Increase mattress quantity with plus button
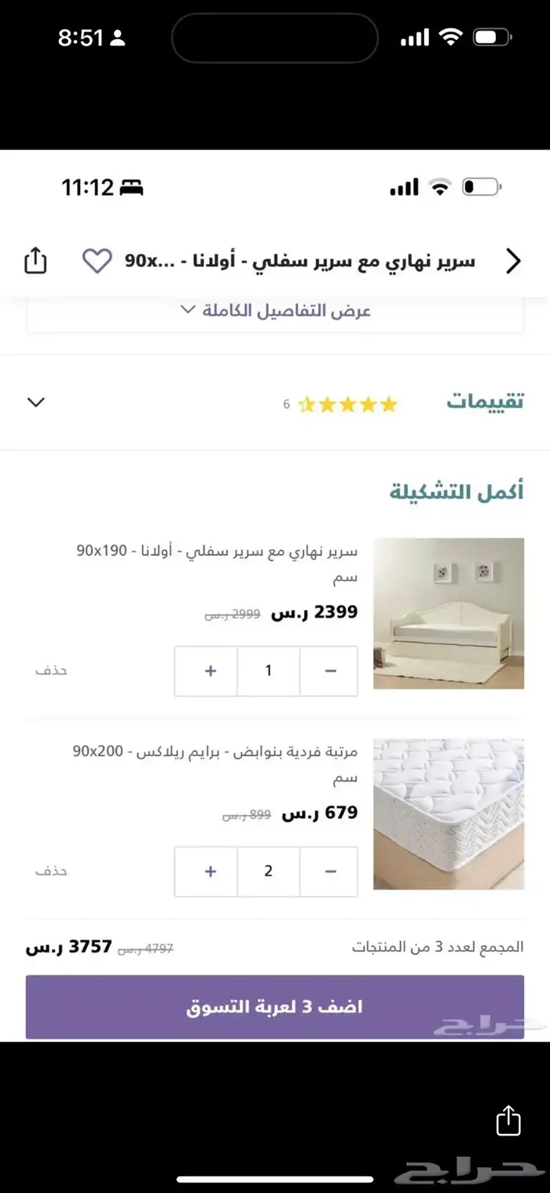550x1193 pixels. pos(210,871)
